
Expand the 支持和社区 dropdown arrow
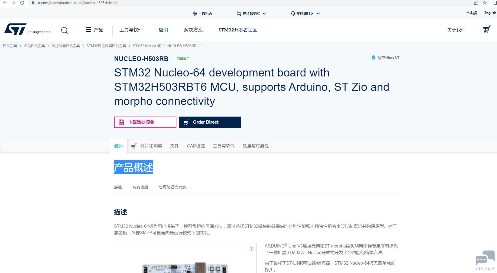point(318,14)
